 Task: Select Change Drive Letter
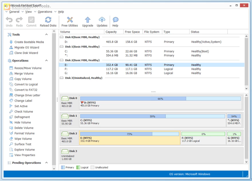(27, 96)
